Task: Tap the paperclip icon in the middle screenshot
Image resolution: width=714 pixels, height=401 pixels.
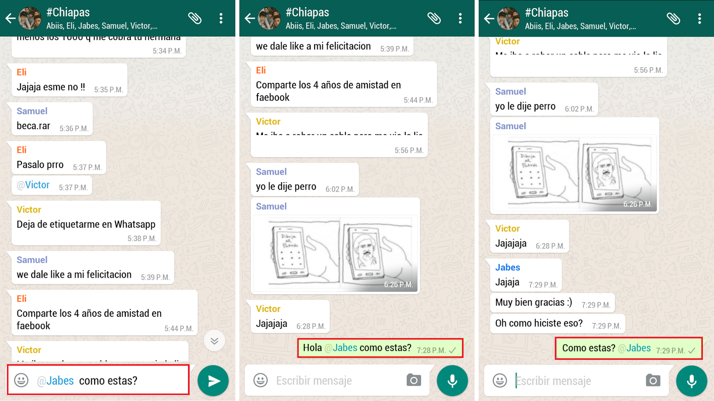Action: pos(434,18)
